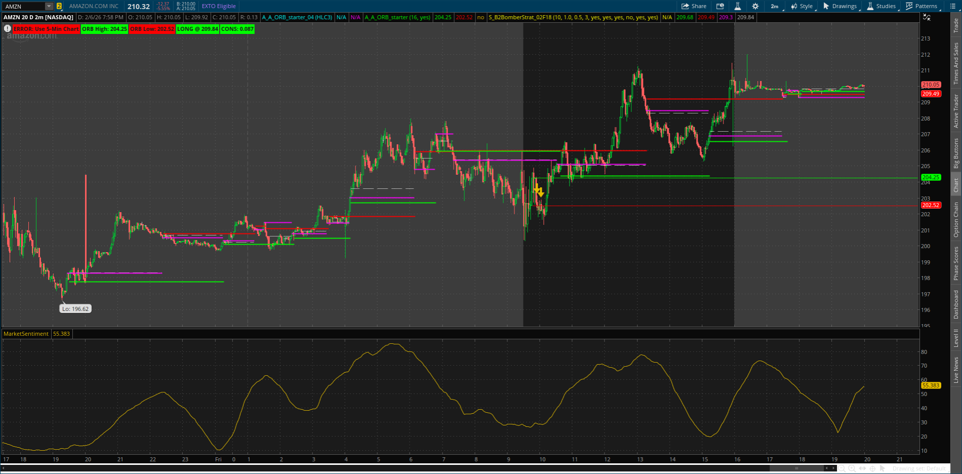Click the Studies toolbar button

[881, 6]
